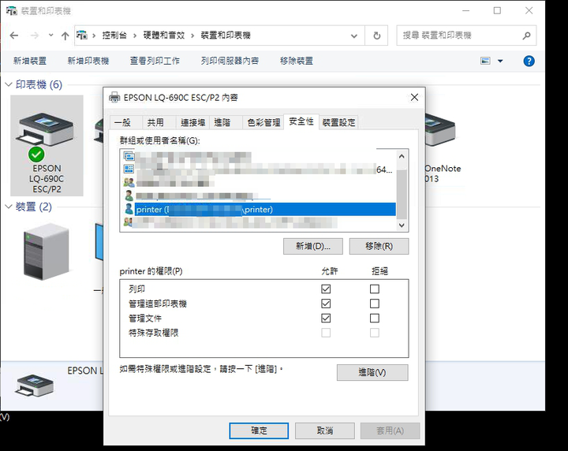Cancel the dialog with 取消
The image size is (568, 451).
[324, 430]
